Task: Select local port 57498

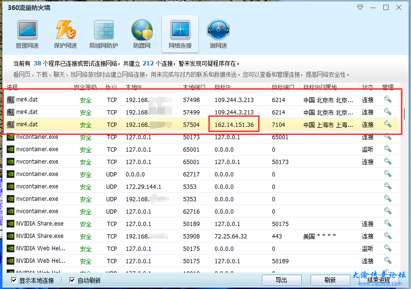Action: tap(191, 100)
